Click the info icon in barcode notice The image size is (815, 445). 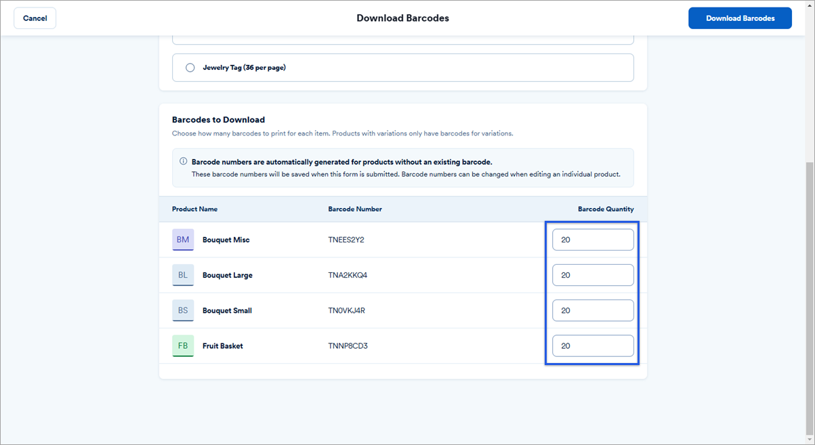(x=183, y=162)
